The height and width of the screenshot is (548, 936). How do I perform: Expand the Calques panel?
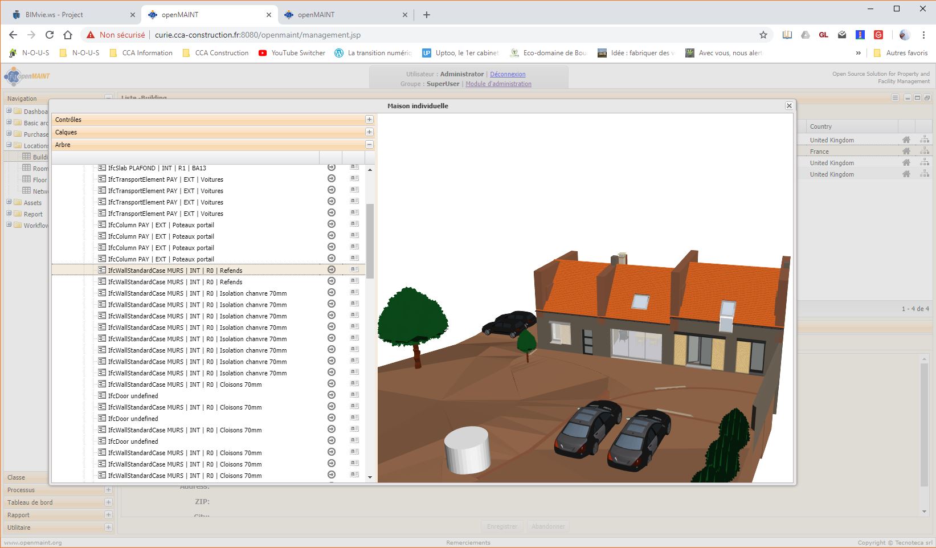[x=369, y=132]
